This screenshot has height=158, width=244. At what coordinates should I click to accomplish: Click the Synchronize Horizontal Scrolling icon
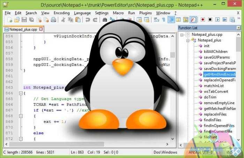147,20
